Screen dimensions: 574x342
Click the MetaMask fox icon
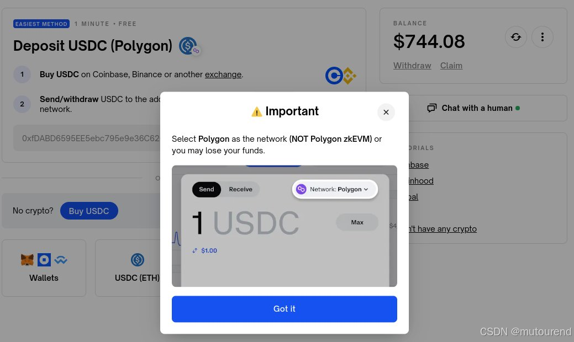[x=28, y=260]
